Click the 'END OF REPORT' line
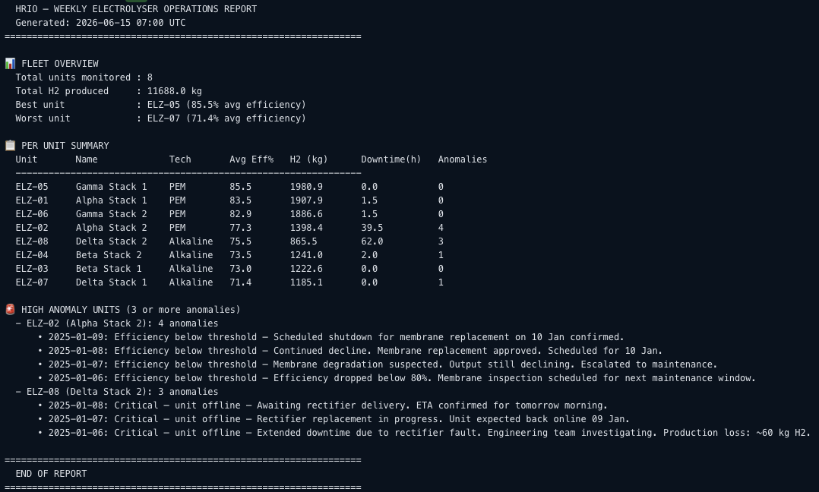 point(51,473)
